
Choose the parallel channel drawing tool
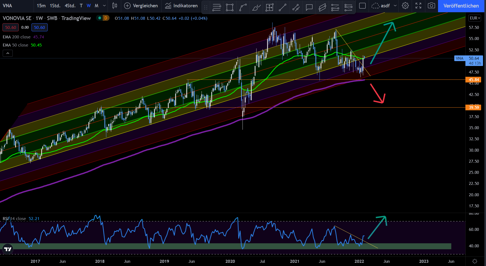322,7
